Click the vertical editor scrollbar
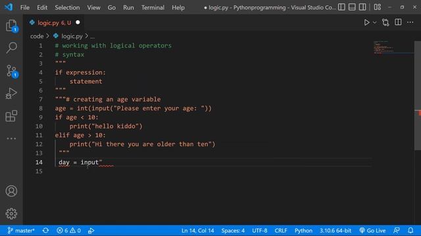Viewport: 421px width, 236px height. click(x=418, y=96)
